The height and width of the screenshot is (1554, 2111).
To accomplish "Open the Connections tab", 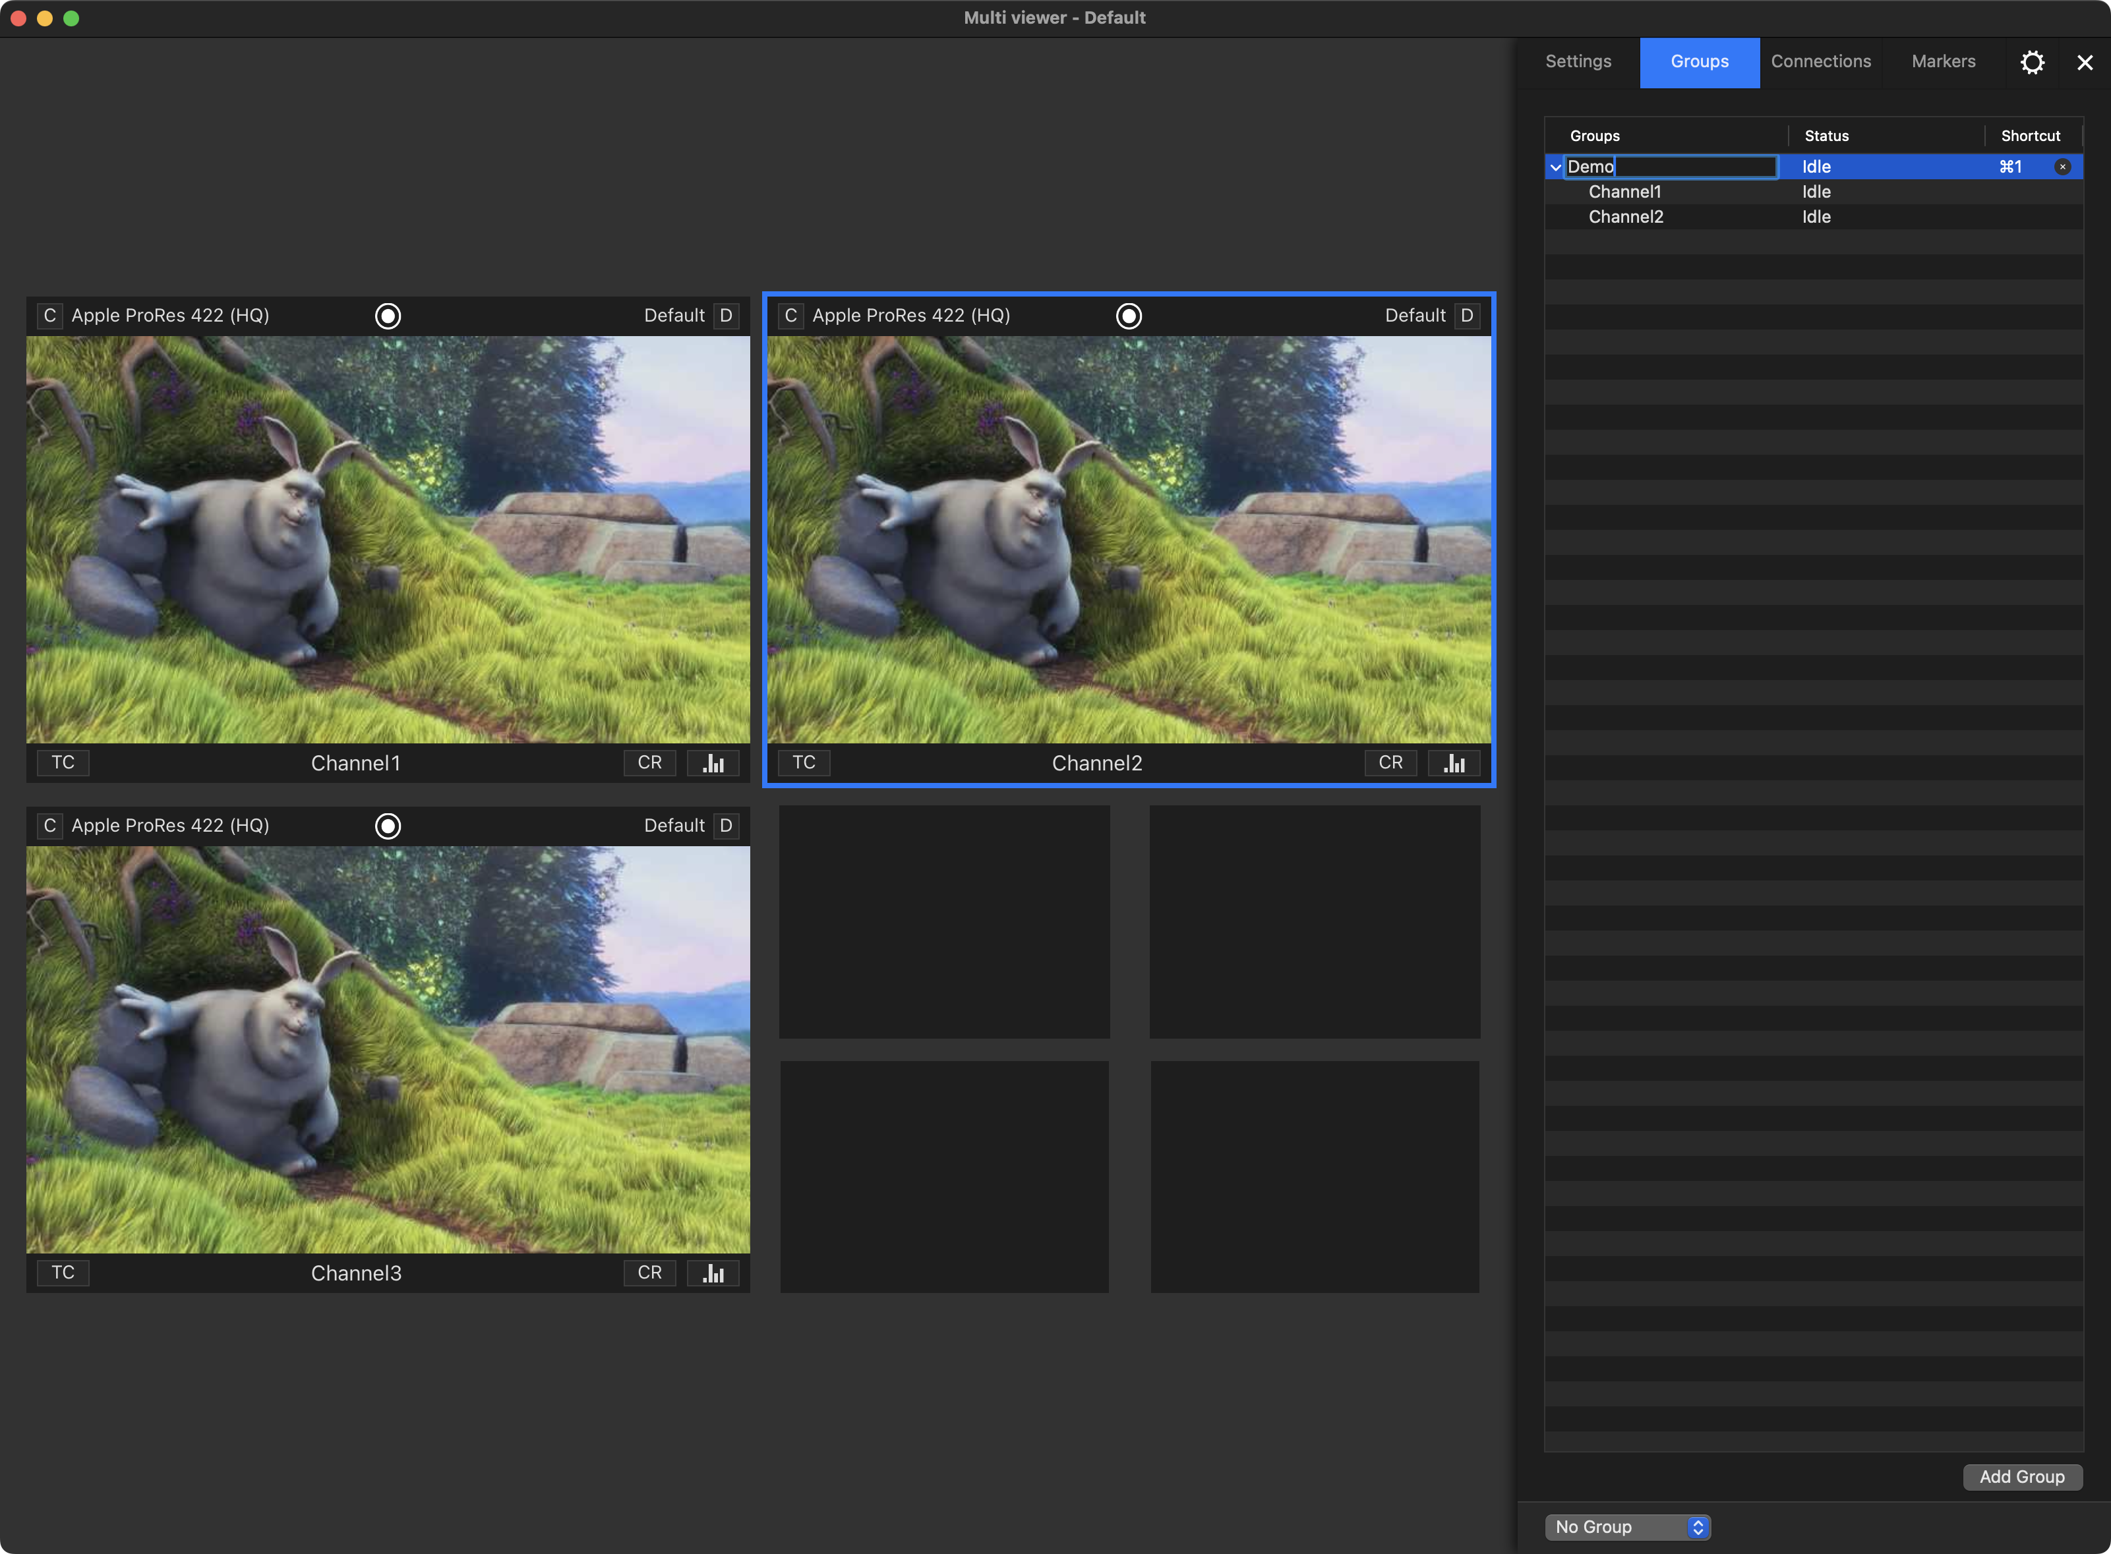I will point(1821,62).
